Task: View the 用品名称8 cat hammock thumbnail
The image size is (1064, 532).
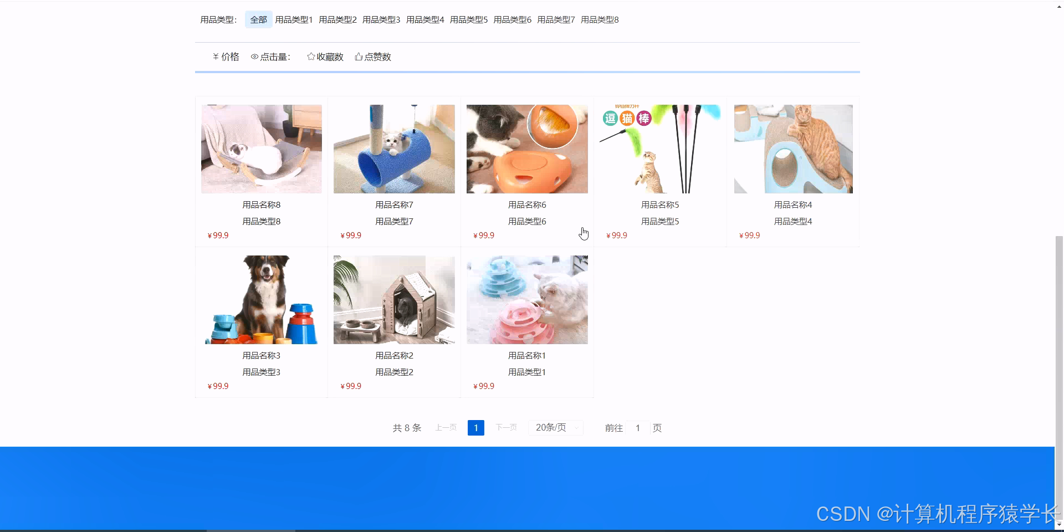Action: click(x=261, y=149)
